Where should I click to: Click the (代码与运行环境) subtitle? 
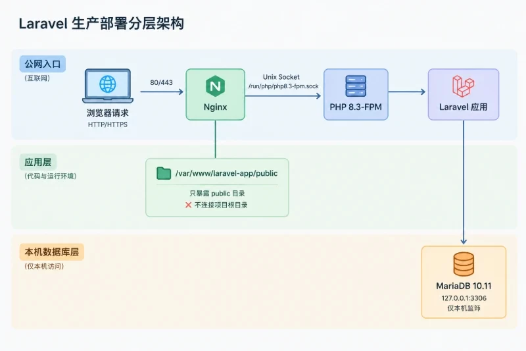click(50, 176)
